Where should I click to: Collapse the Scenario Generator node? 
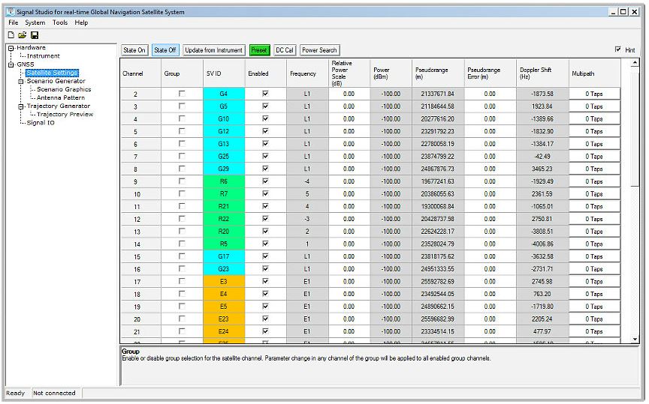pyautogui.click(x=21, y=82)
